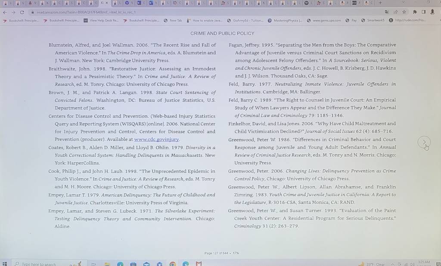Image resolution: width=441 pixels, height=266 pixels.
Task: Open the translate page icon in address bar
Action: (387, 12)
